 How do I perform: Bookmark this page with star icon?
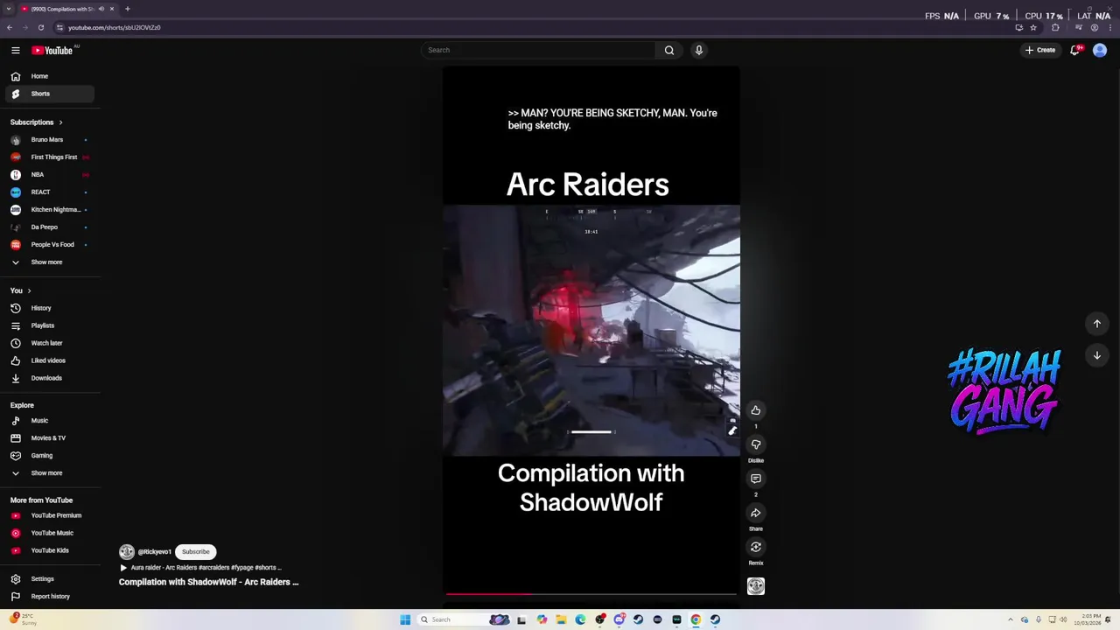pos(1033,27)
